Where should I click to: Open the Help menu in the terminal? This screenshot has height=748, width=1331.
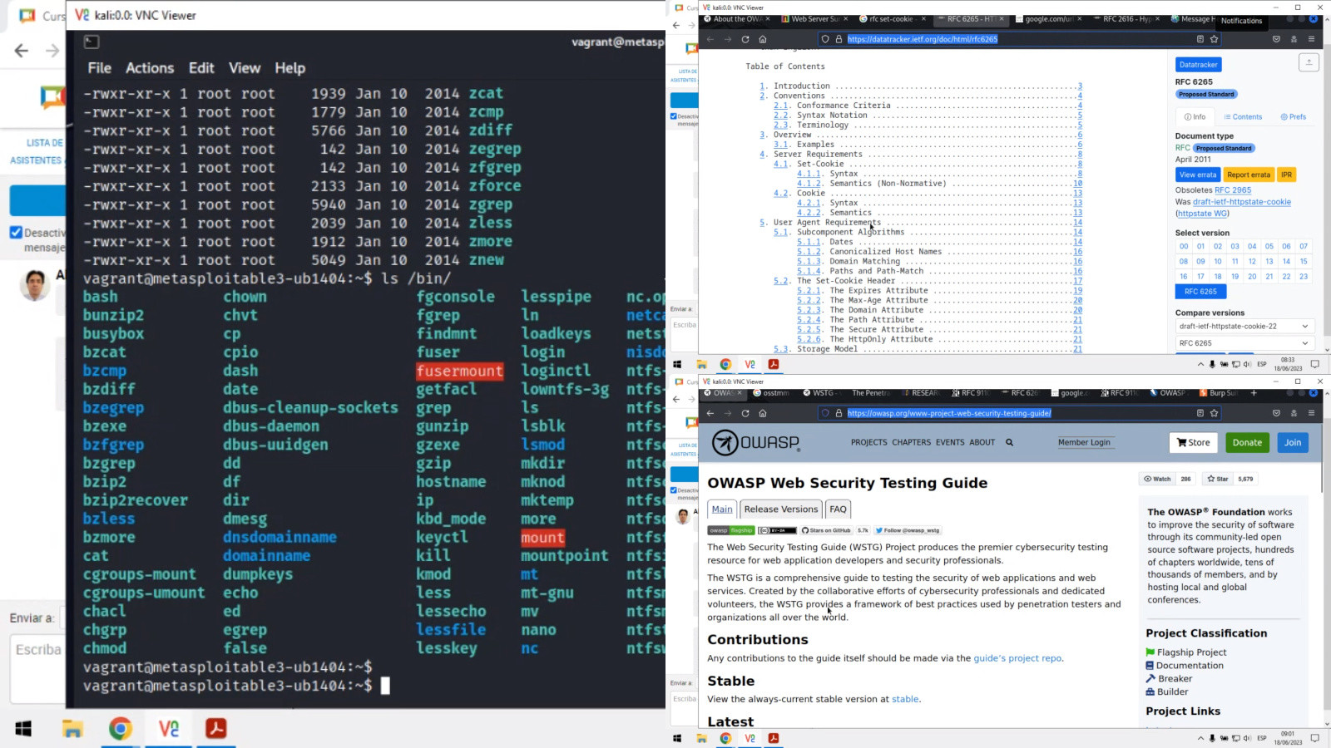click(x=289, y=68)
